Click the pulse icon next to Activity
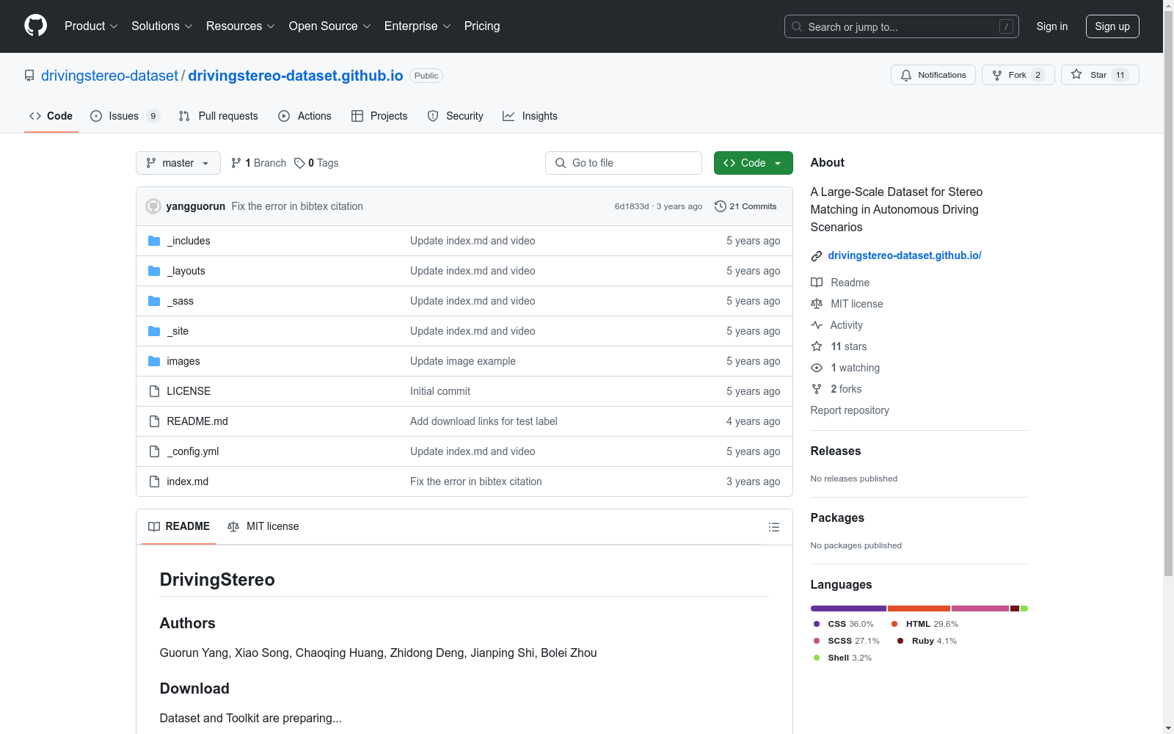 click(817, 325)
